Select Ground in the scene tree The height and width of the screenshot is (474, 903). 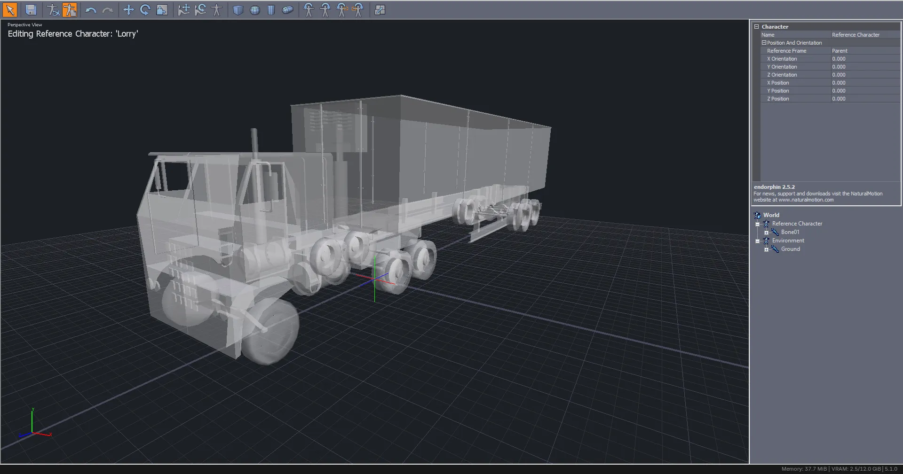tap(791, 249)
